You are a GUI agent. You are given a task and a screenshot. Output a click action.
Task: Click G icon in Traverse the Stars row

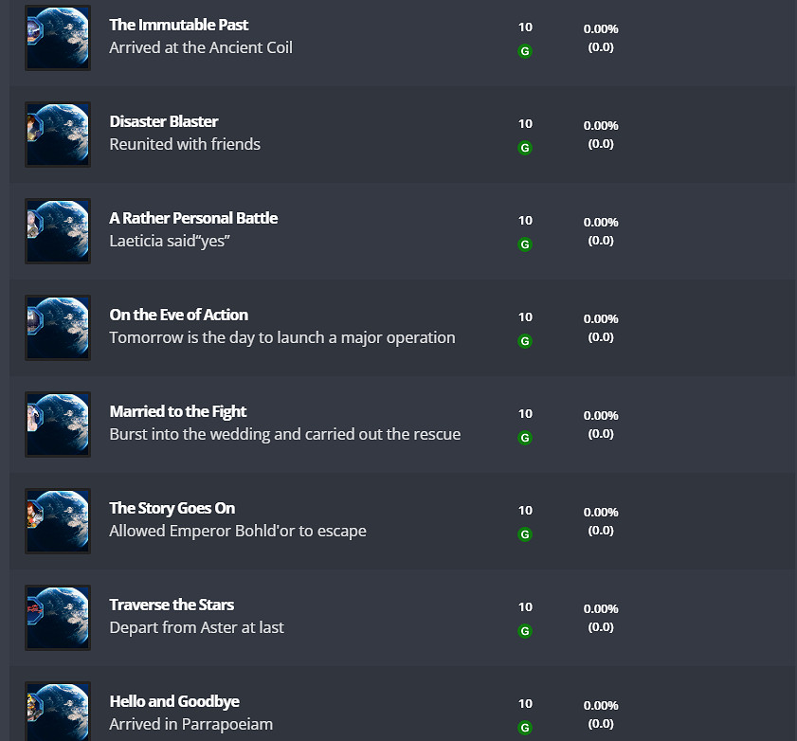click(x=525, y=631)
